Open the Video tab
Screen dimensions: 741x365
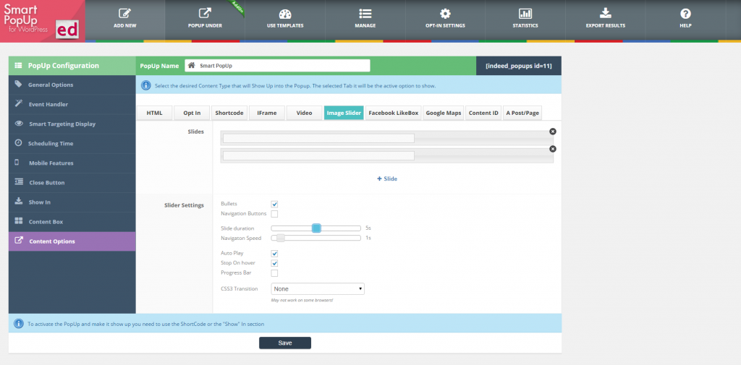(305, 113)
